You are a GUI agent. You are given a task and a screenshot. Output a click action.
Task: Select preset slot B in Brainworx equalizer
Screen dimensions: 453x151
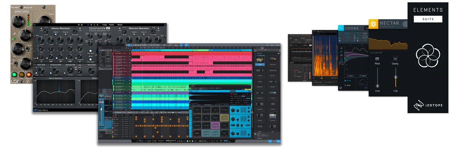tap(91, 25)
